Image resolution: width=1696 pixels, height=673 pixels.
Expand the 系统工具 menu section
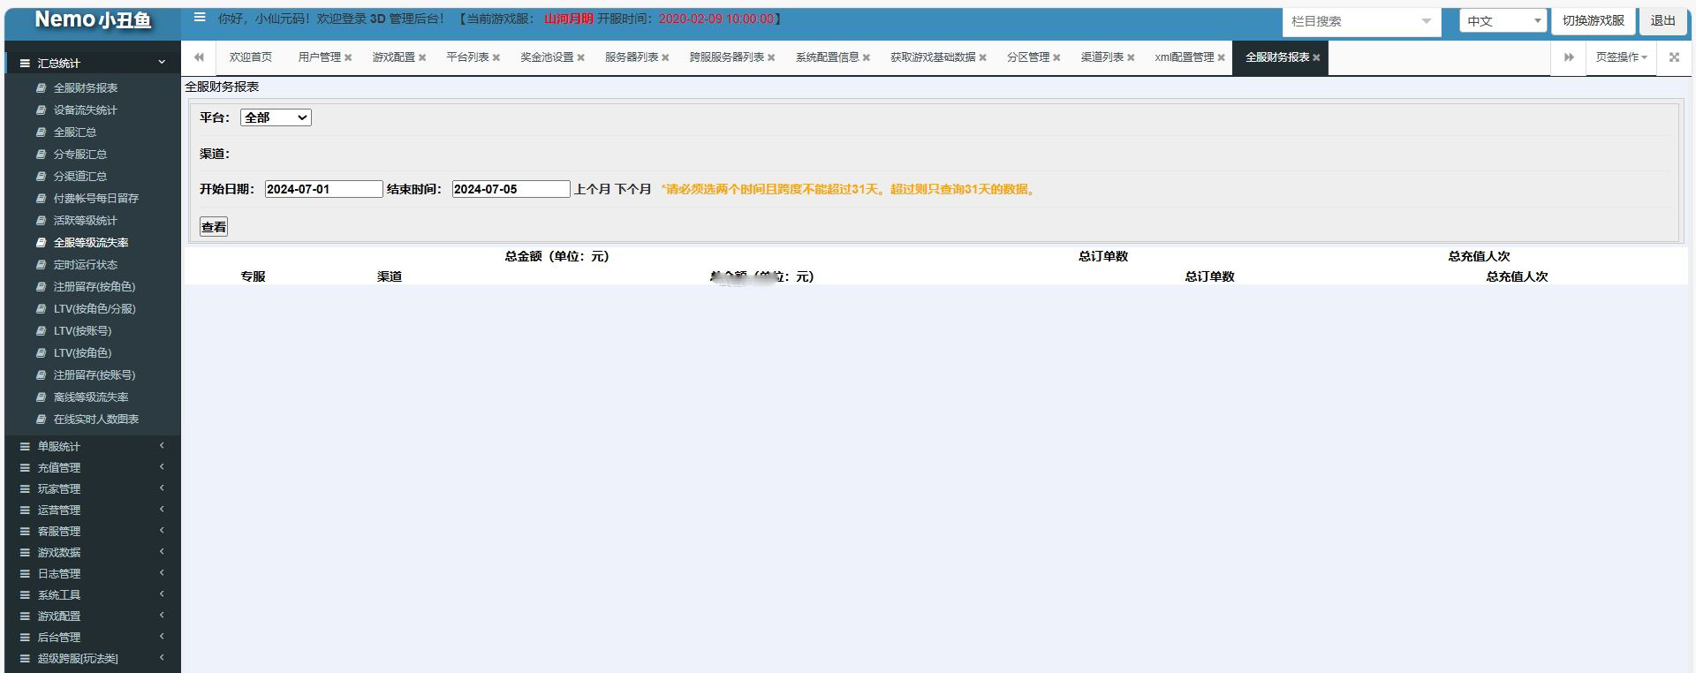(93, 594)
